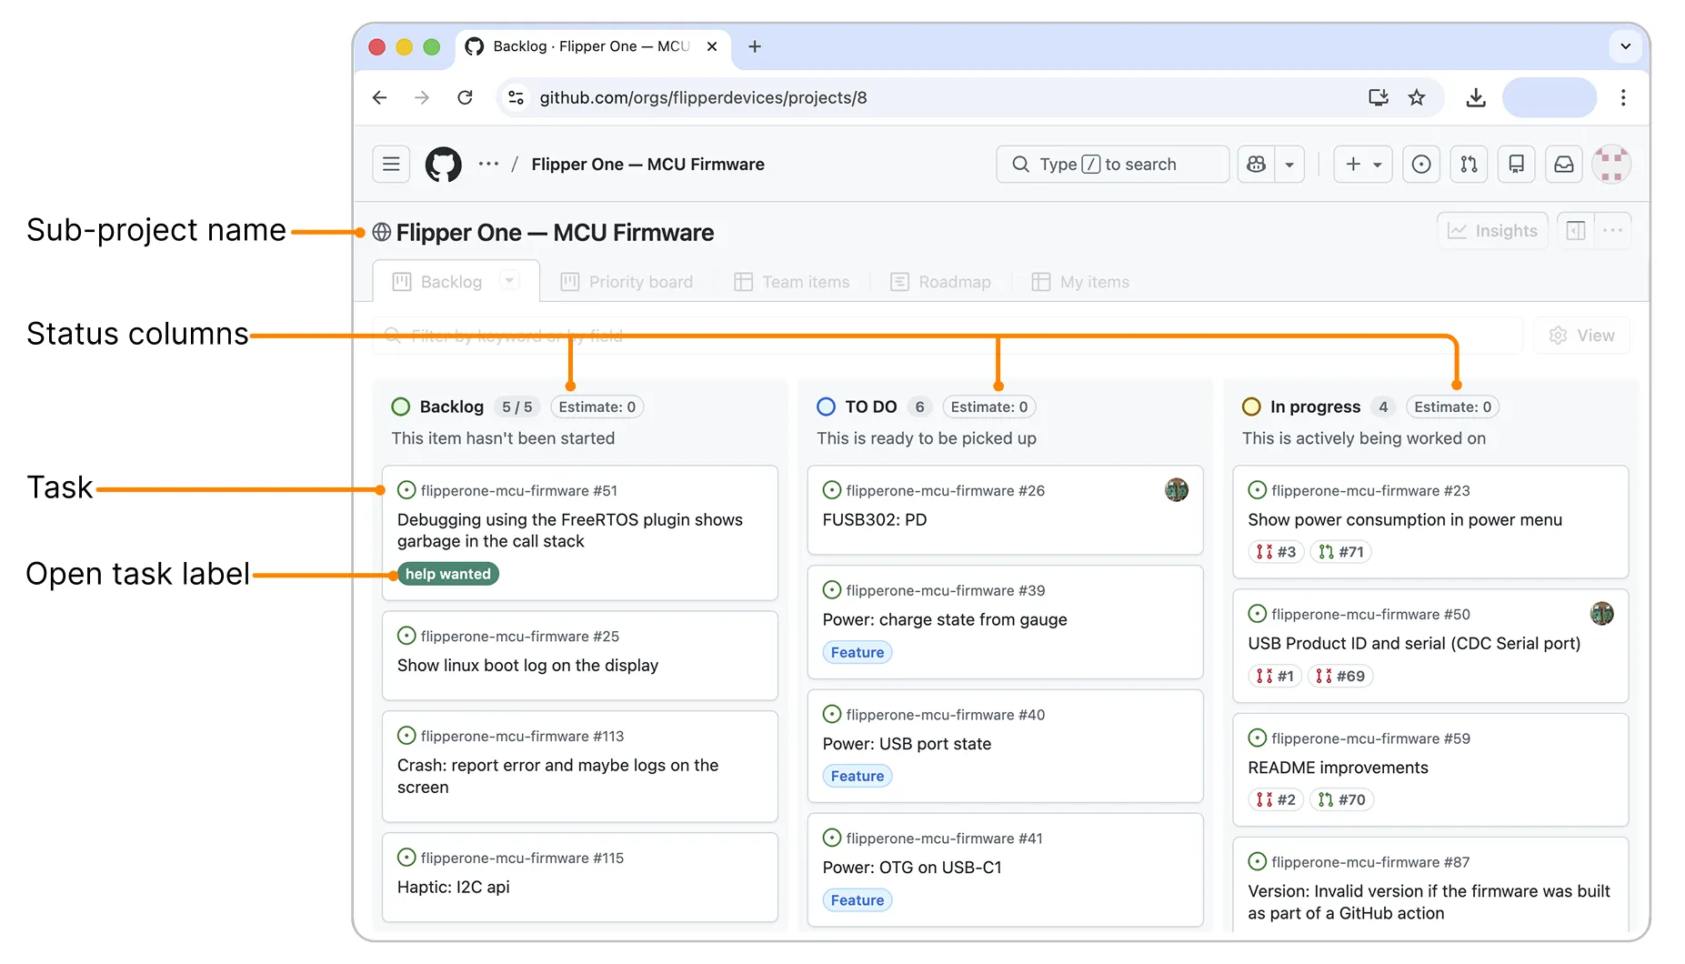1685x964 pixels.
Task: Expand the browser tab search chevron
Action: (1625, 46)
